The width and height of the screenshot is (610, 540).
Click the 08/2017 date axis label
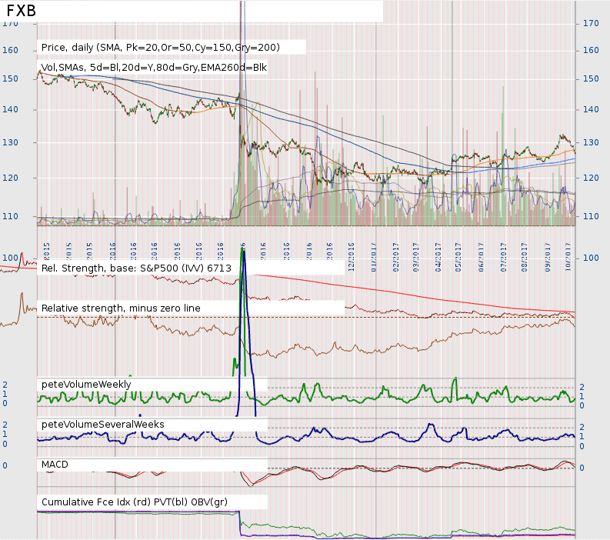coord(525,257)
